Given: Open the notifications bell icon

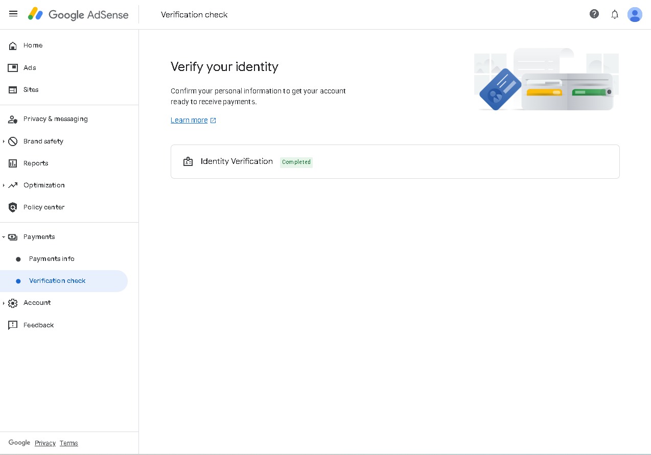Looking at the screenshot, I should point(615,14).
